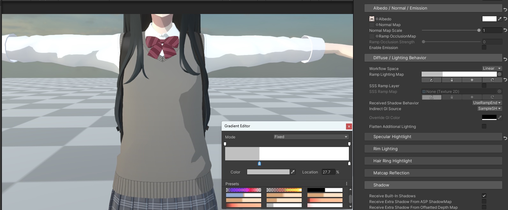Image resolution: width=508 pixels, height=210 pixels.
Task: Select the black-and-white gradient preset
Action: (325, 190)
